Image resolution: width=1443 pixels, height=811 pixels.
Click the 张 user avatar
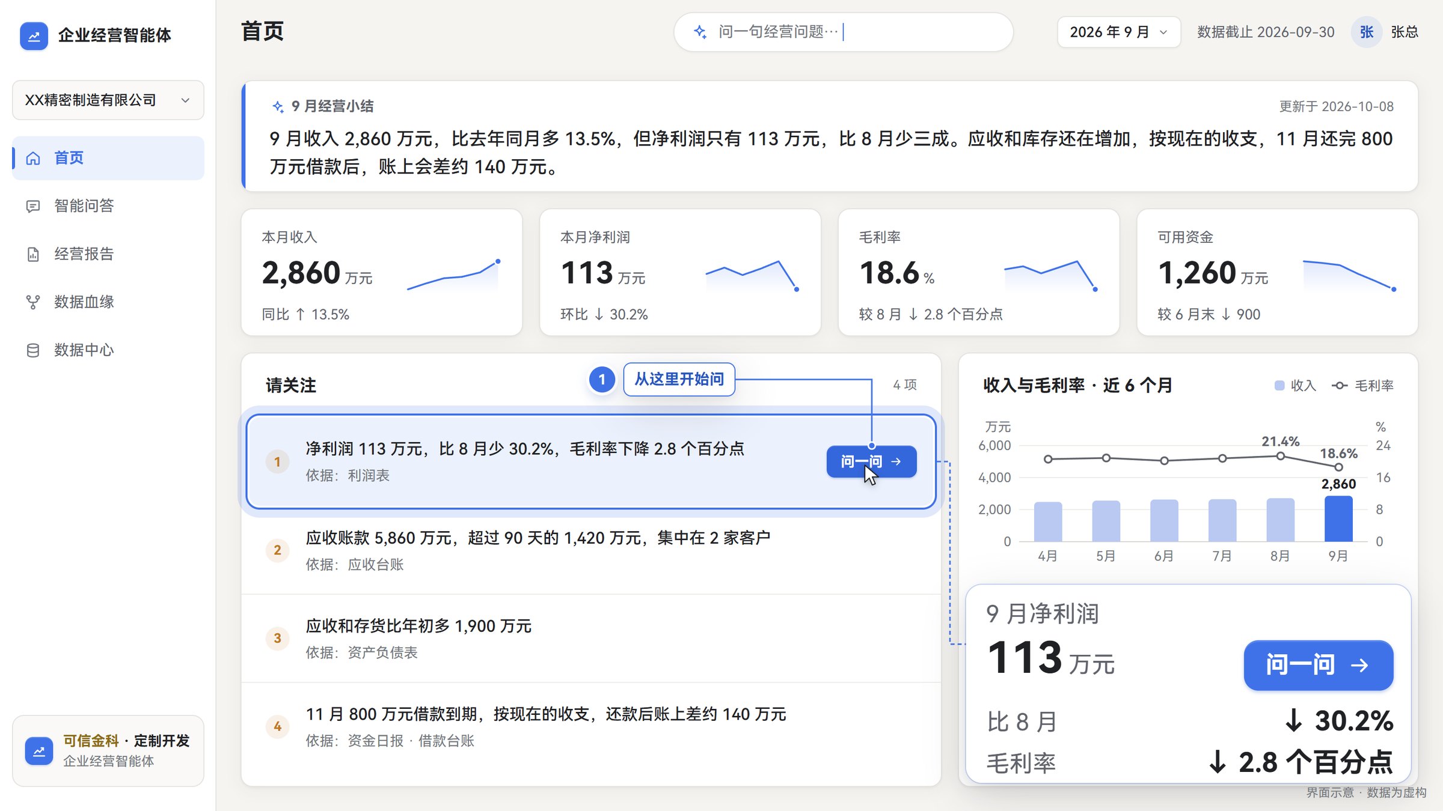pos(1367,32)
